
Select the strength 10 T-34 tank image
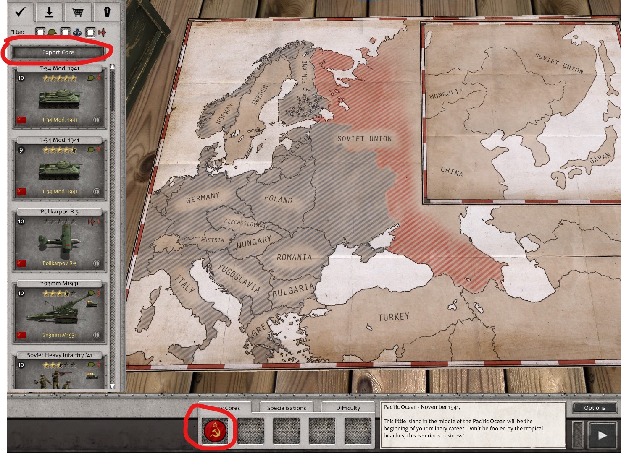point(60,99)
